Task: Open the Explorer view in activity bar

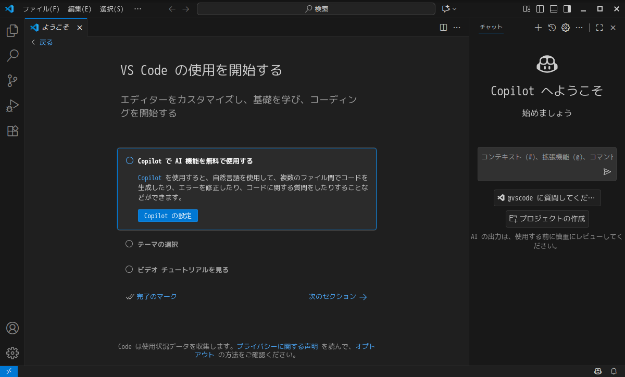Action: coord(12,31)
